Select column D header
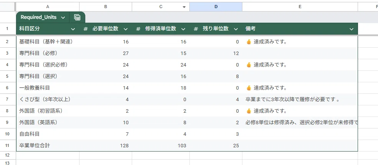 [x=216, y=7]
